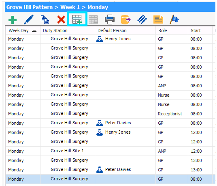Click the red X delete icon

click(61, 20)
